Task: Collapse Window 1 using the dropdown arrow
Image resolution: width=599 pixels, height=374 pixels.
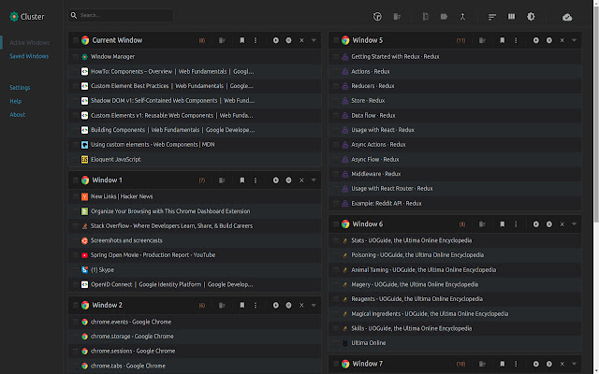Action: tap(314, 180)
